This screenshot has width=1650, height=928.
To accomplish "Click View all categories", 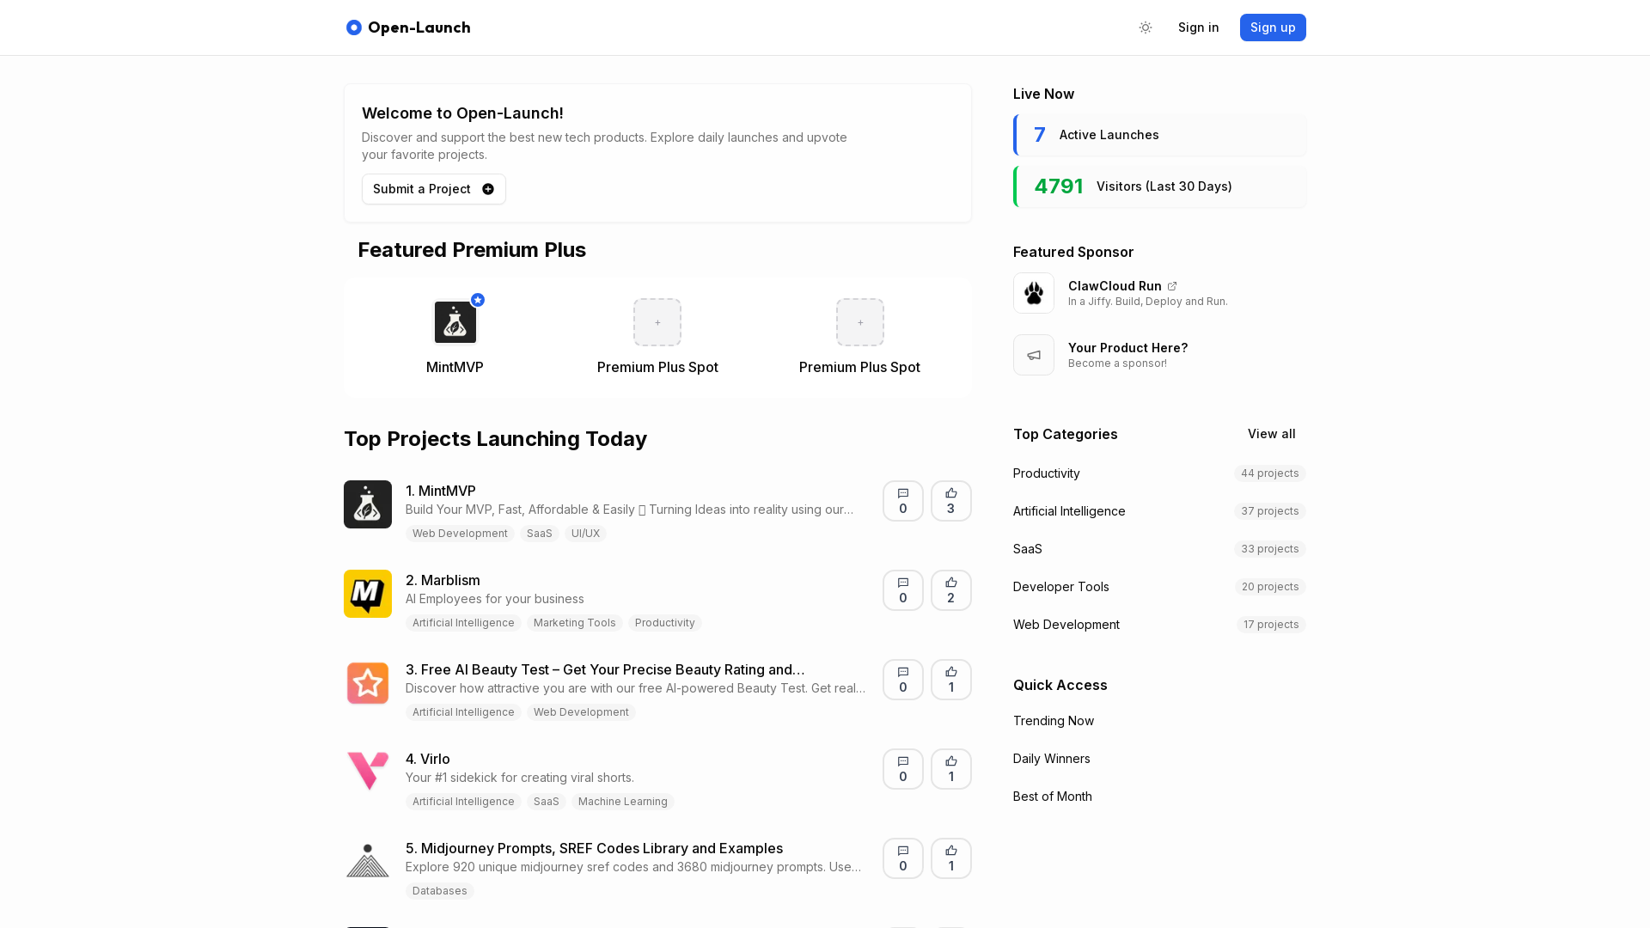I will 1271,434.
